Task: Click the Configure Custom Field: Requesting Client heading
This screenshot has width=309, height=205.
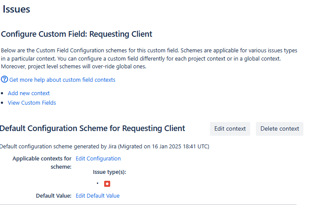Action: click(77, 34)
